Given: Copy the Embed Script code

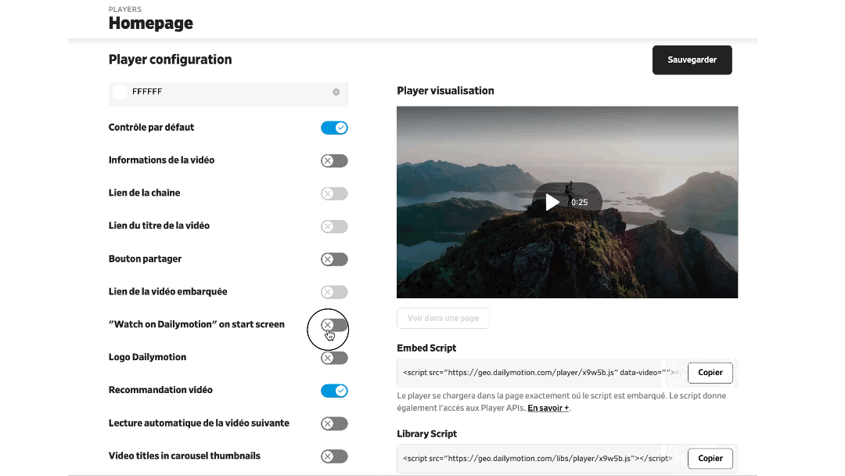Looking at the screenshot, I should [x=710, y=373].
